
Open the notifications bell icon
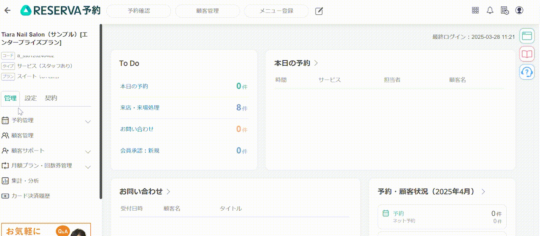(490, 11)
